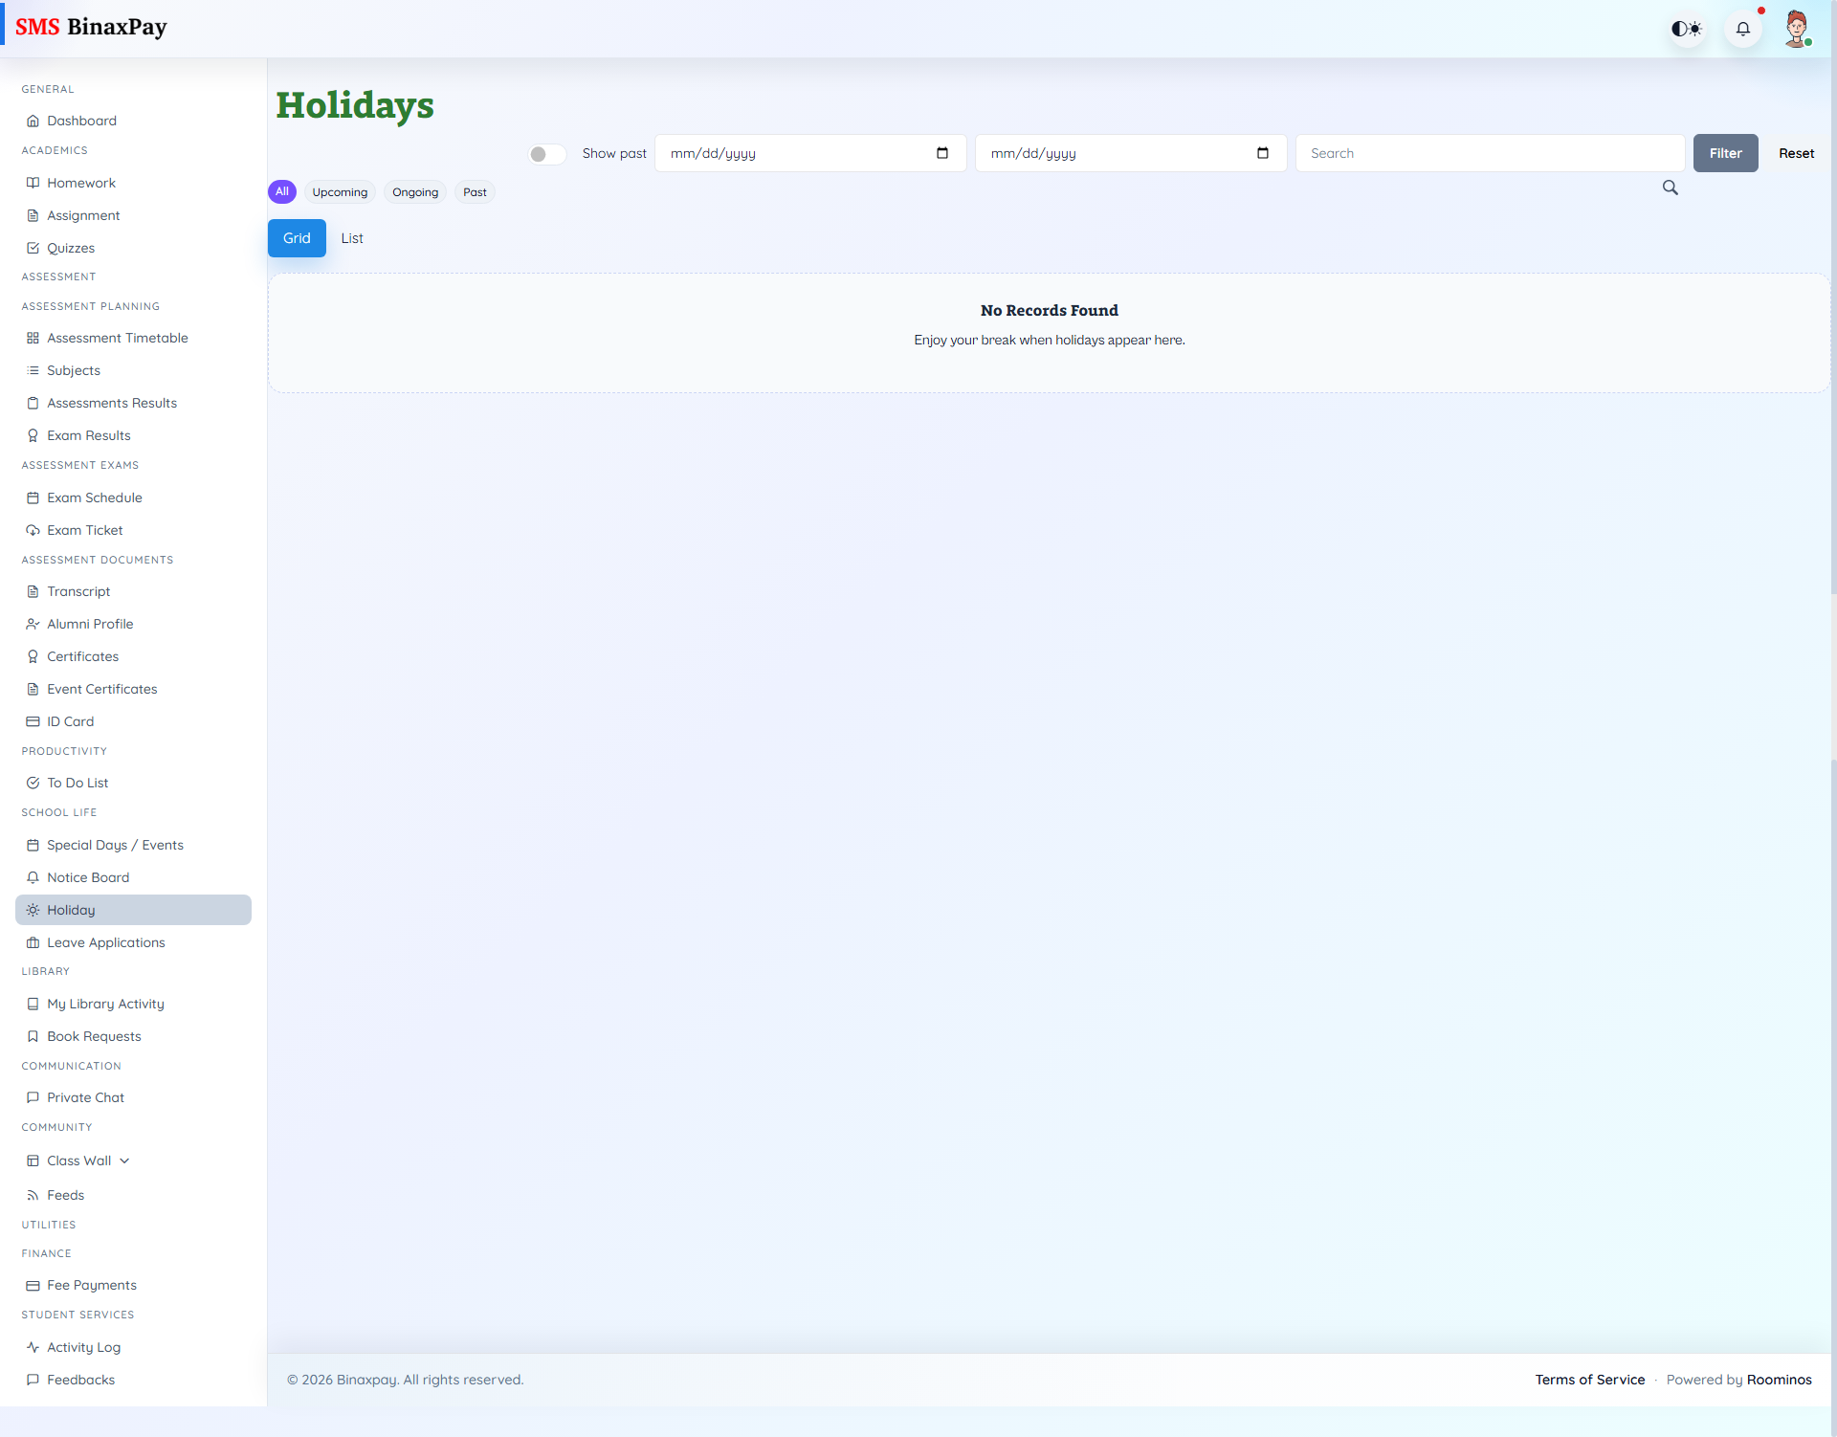Click the profile avatar in the top bar
This screenshot has width=1837, height=1437.
pyautogui.click(x=1798, y=28)
